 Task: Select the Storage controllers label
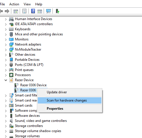[x=29, y=126]
